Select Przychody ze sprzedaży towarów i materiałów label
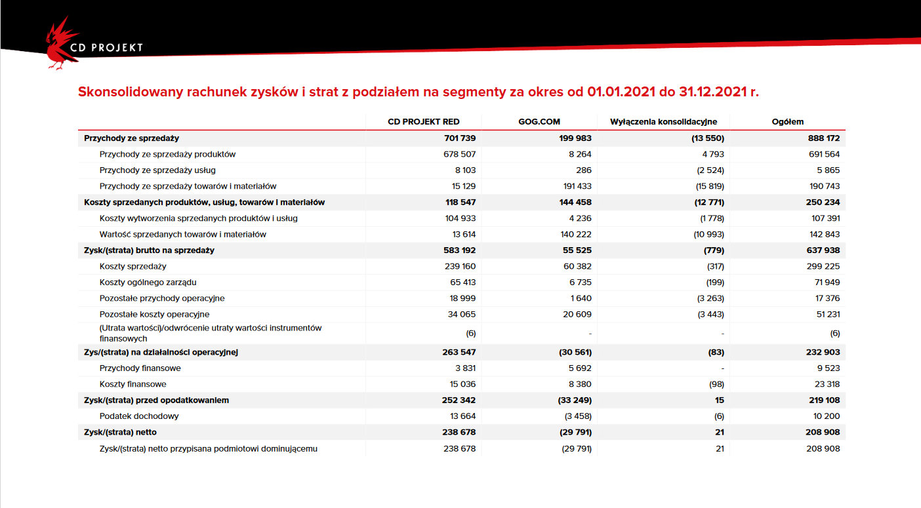The height and width of the screenshot is (508, 921). [188, 186]
